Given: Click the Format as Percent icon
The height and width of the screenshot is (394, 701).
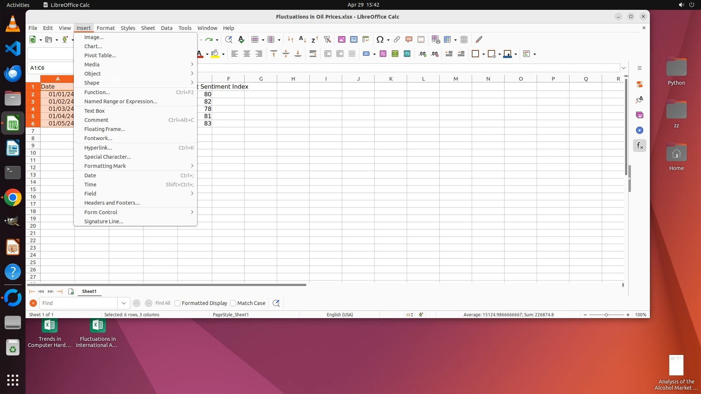Looking at the screenshot, I should 383,54.
